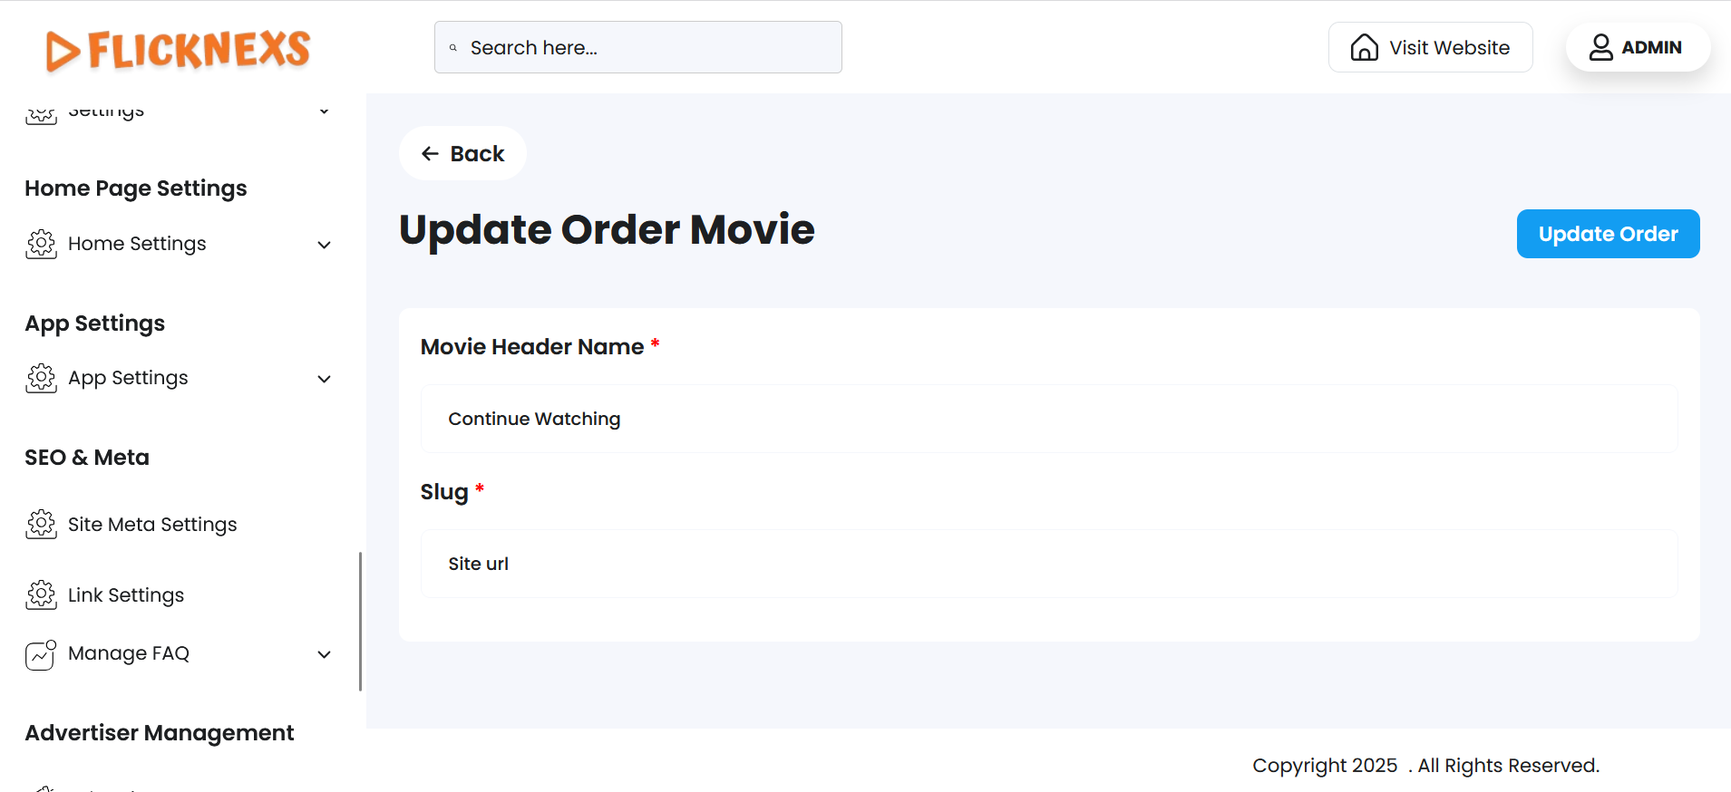Open Link Settings menu item
This screenshot has width=1731, height=792.
pyautogui.click(x=126, y=595)
